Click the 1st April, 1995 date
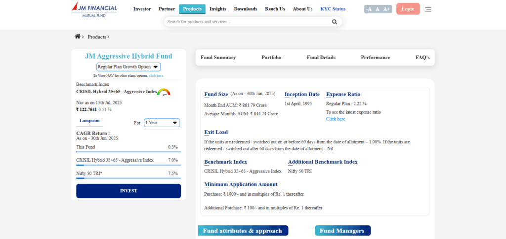Viewport: 506px width, 239px height. [x=298, y=103]
